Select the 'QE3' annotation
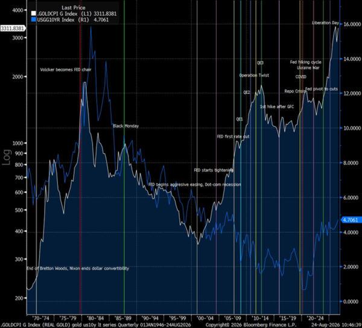Screen dimensions: 362x328 pos(260,63)
